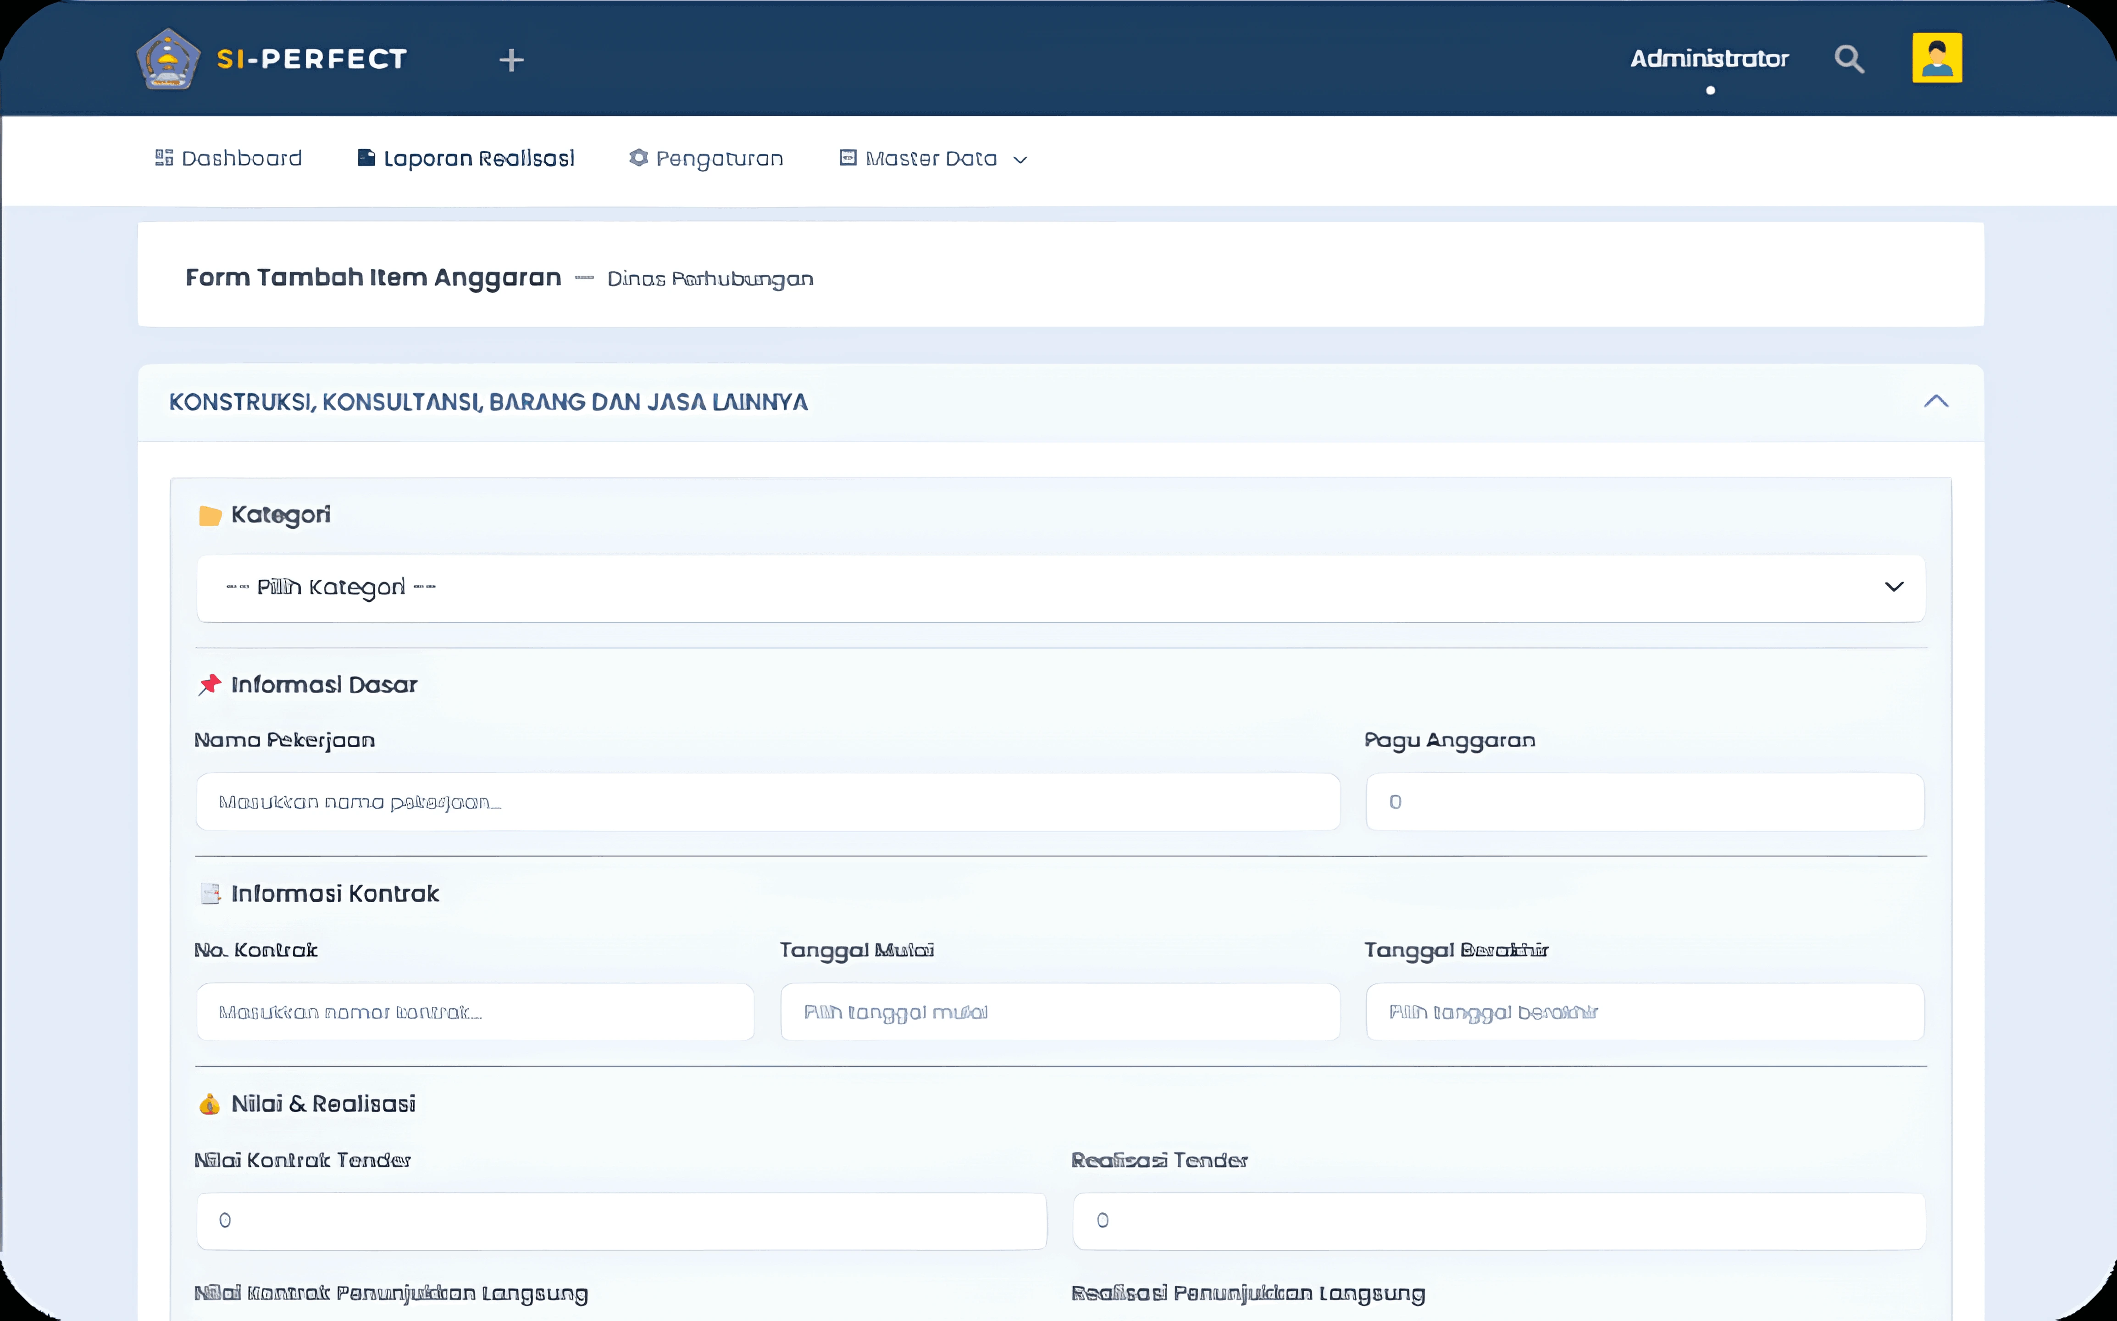Focus the Nama Pekerjaan input field

(x=767, y=802)
